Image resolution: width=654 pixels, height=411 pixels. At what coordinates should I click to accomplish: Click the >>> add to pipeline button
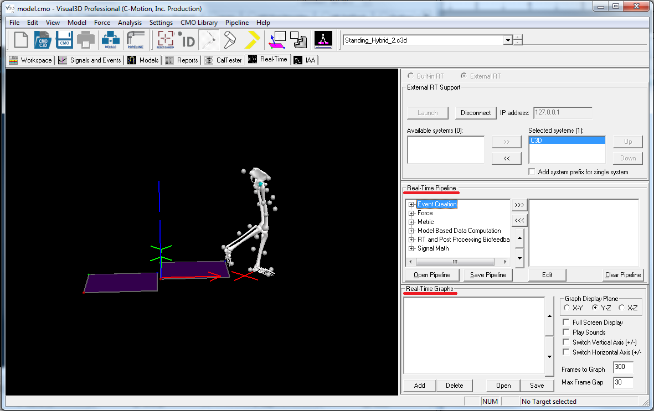pos(519,205)
